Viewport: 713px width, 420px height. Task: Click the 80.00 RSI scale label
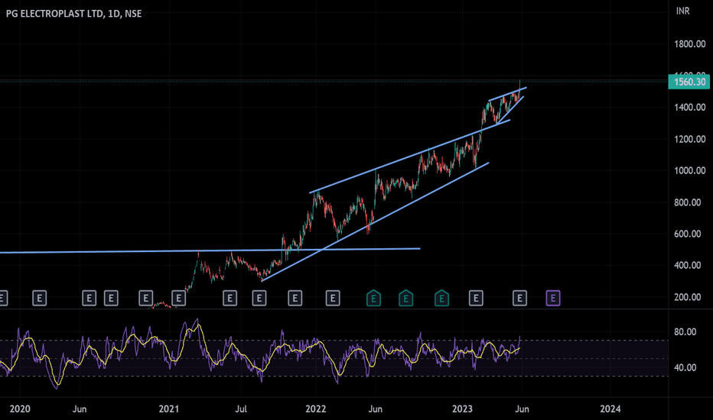(x=685, y=332)
